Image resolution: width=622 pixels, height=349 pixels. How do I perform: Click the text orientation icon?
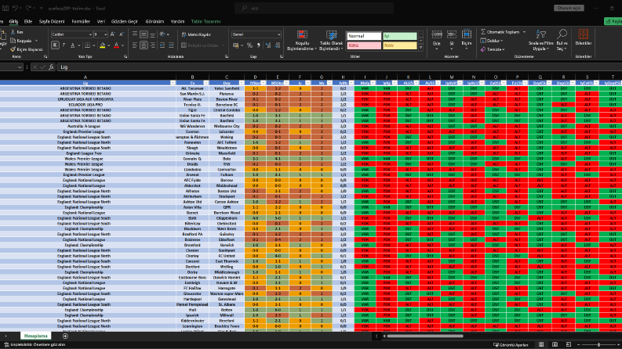coord(162,34)
